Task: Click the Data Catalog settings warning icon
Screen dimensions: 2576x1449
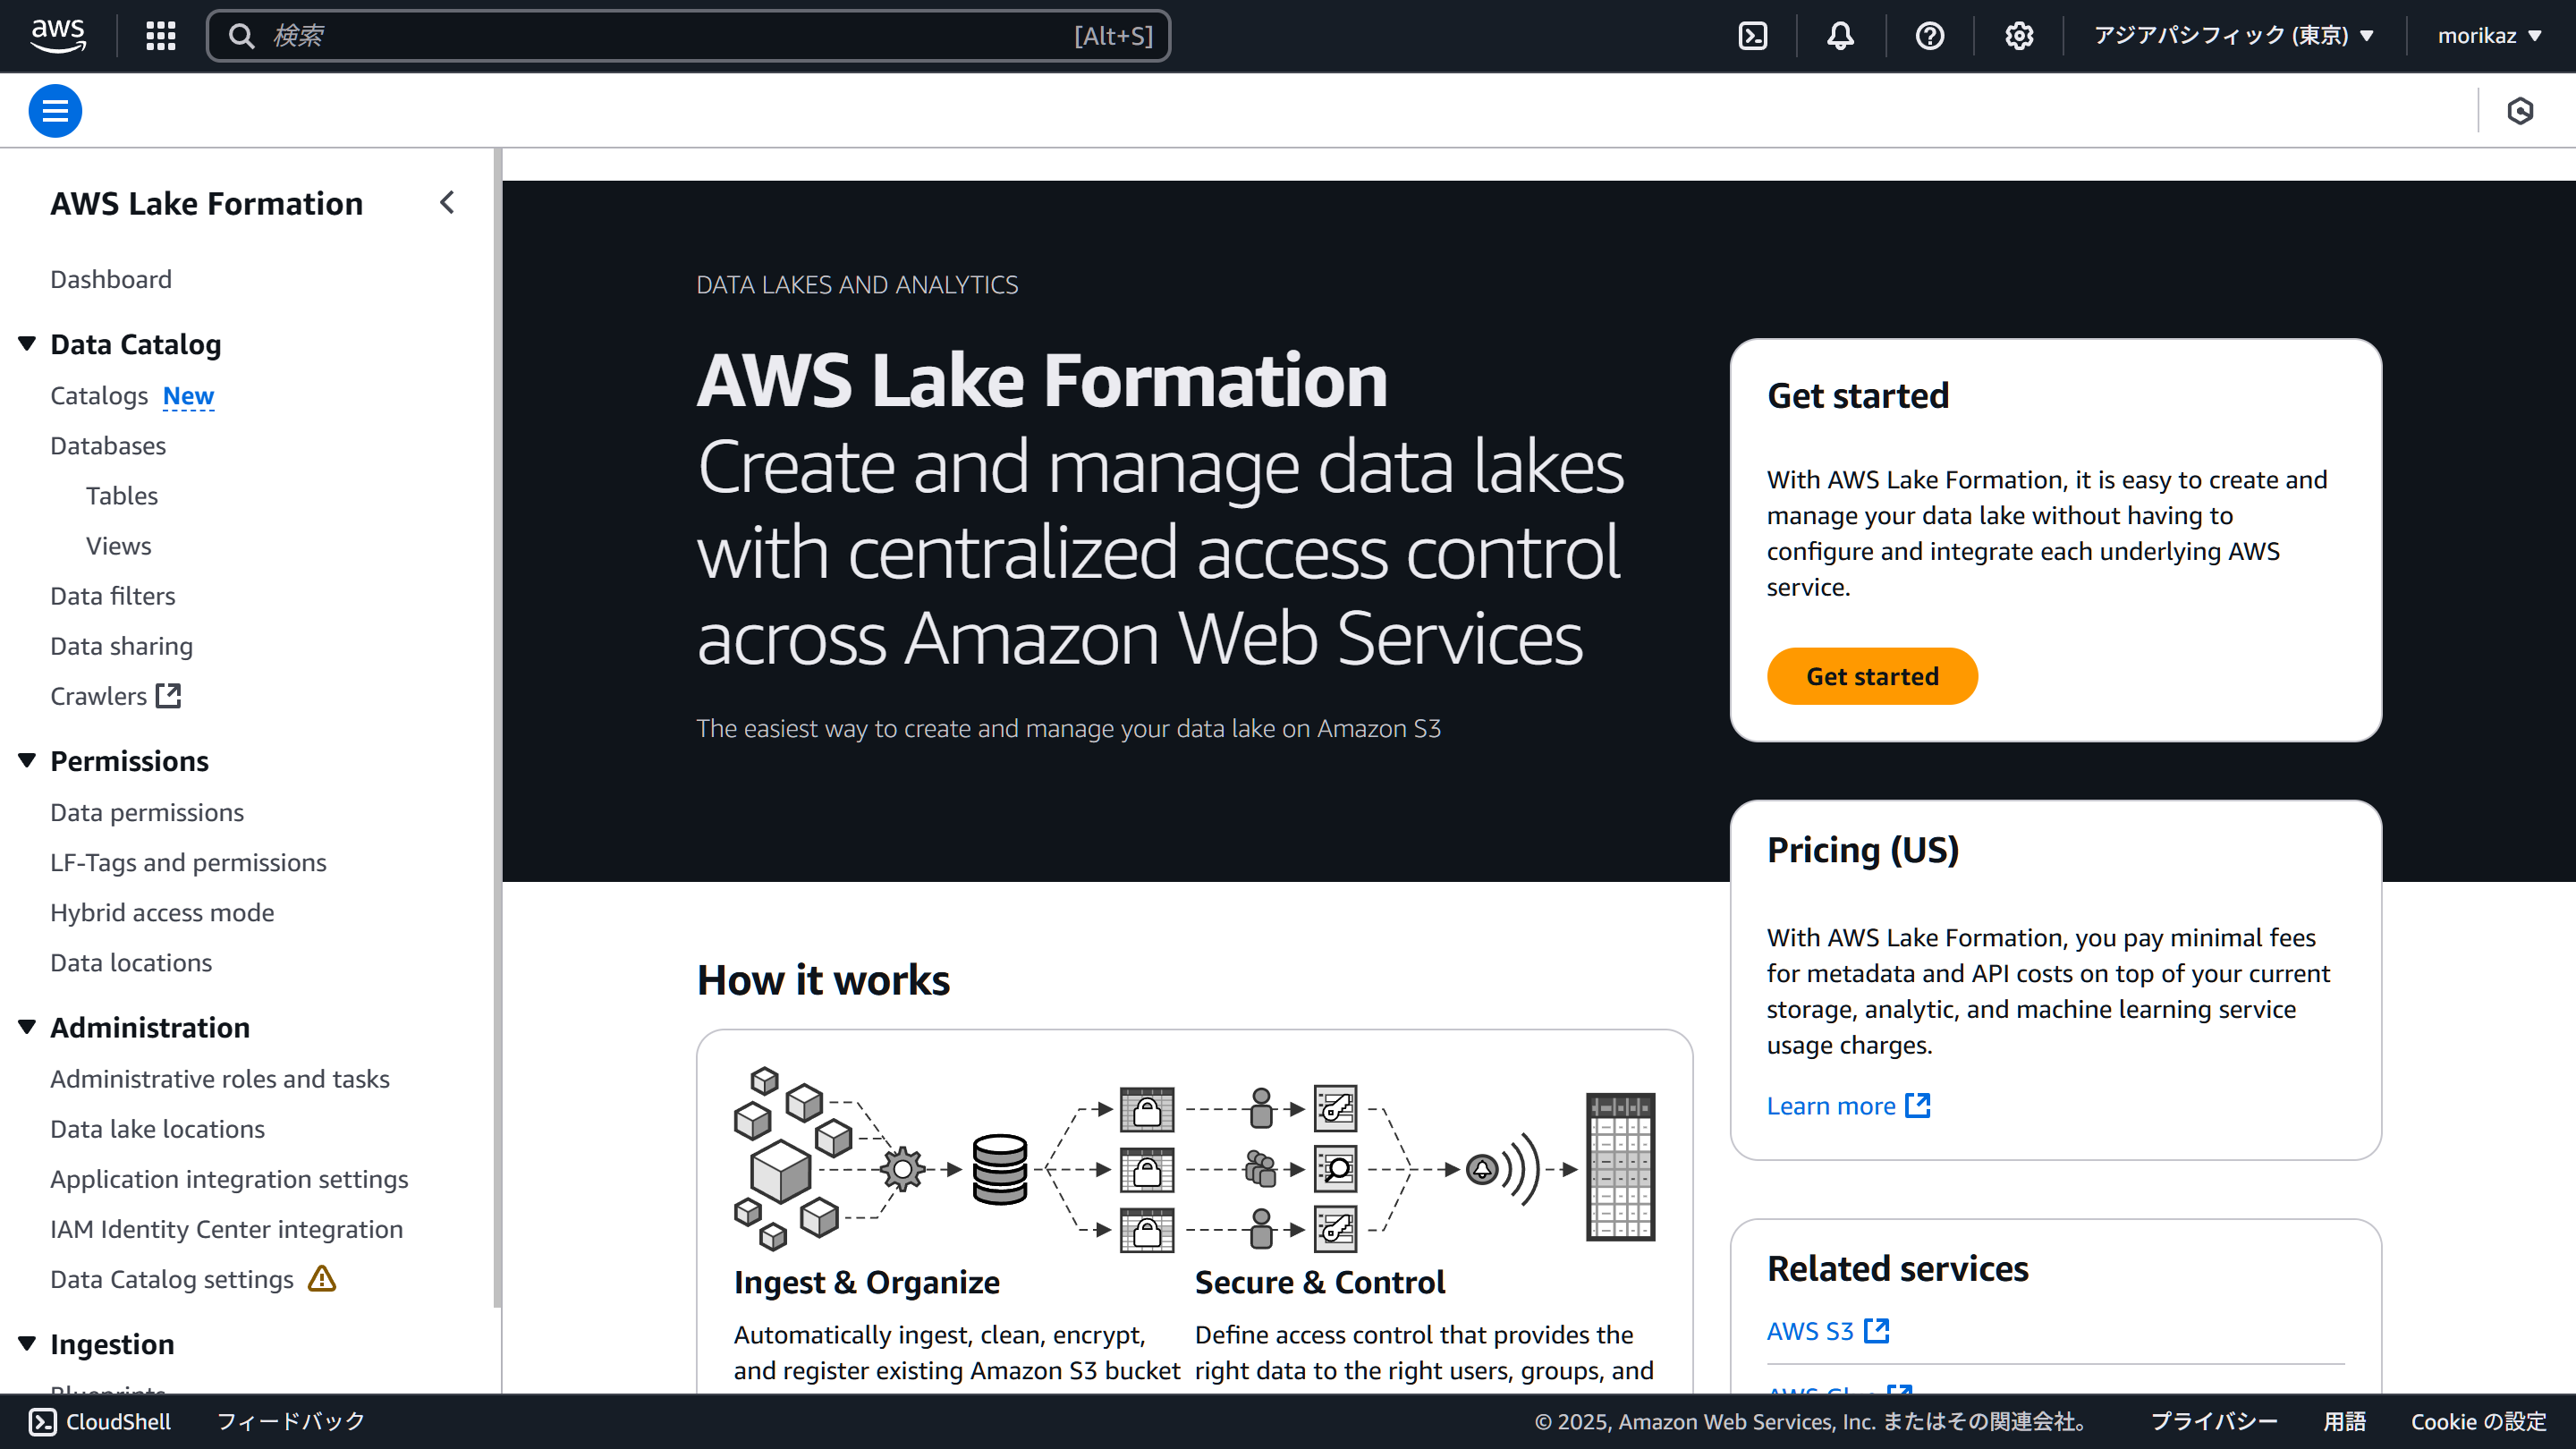Action: (x=322, y=1279)
